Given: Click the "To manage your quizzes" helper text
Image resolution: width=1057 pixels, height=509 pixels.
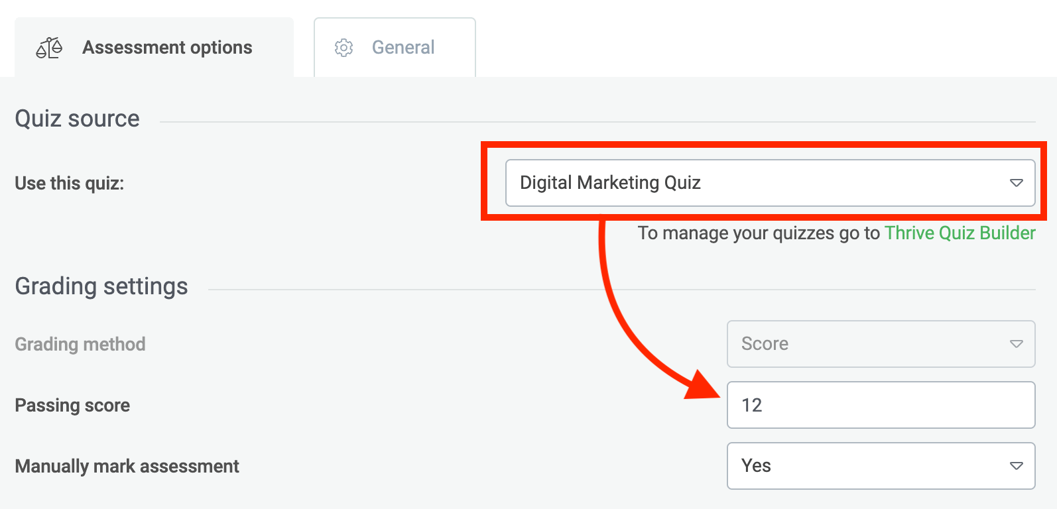Looking at the screenshot, I should 759,233.
